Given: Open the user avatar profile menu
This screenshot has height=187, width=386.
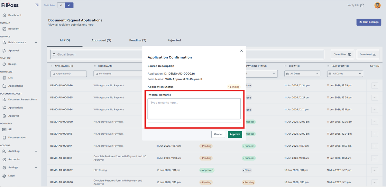Looking at the screenshot, I should (377, 5).
